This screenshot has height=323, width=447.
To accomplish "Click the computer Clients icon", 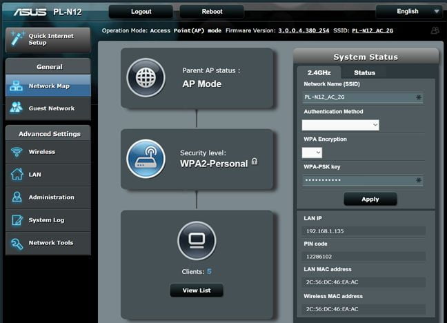I will (x=197, y=241).
